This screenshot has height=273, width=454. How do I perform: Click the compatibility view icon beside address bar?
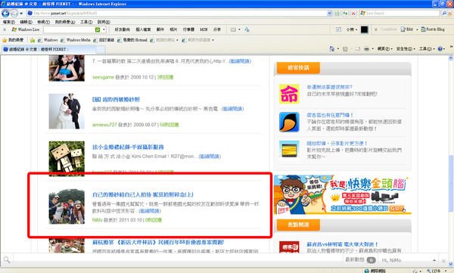tap(337, 14)
